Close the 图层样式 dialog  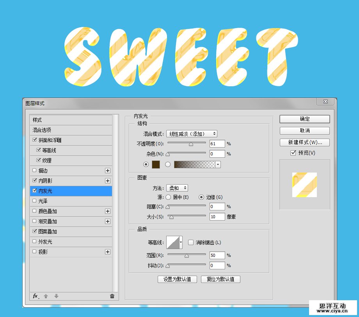(x=325, y=102)
